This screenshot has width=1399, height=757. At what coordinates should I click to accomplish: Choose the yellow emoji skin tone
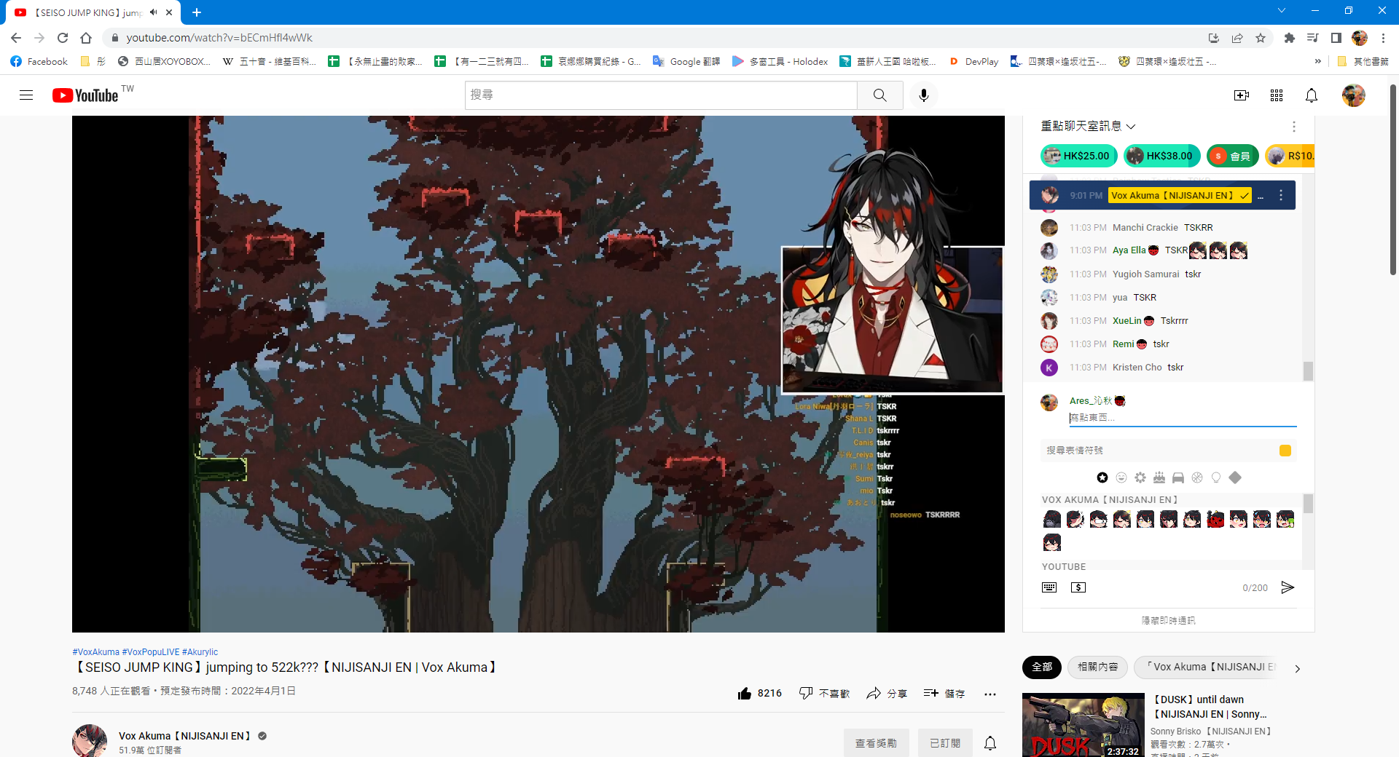click(1285, 451)
